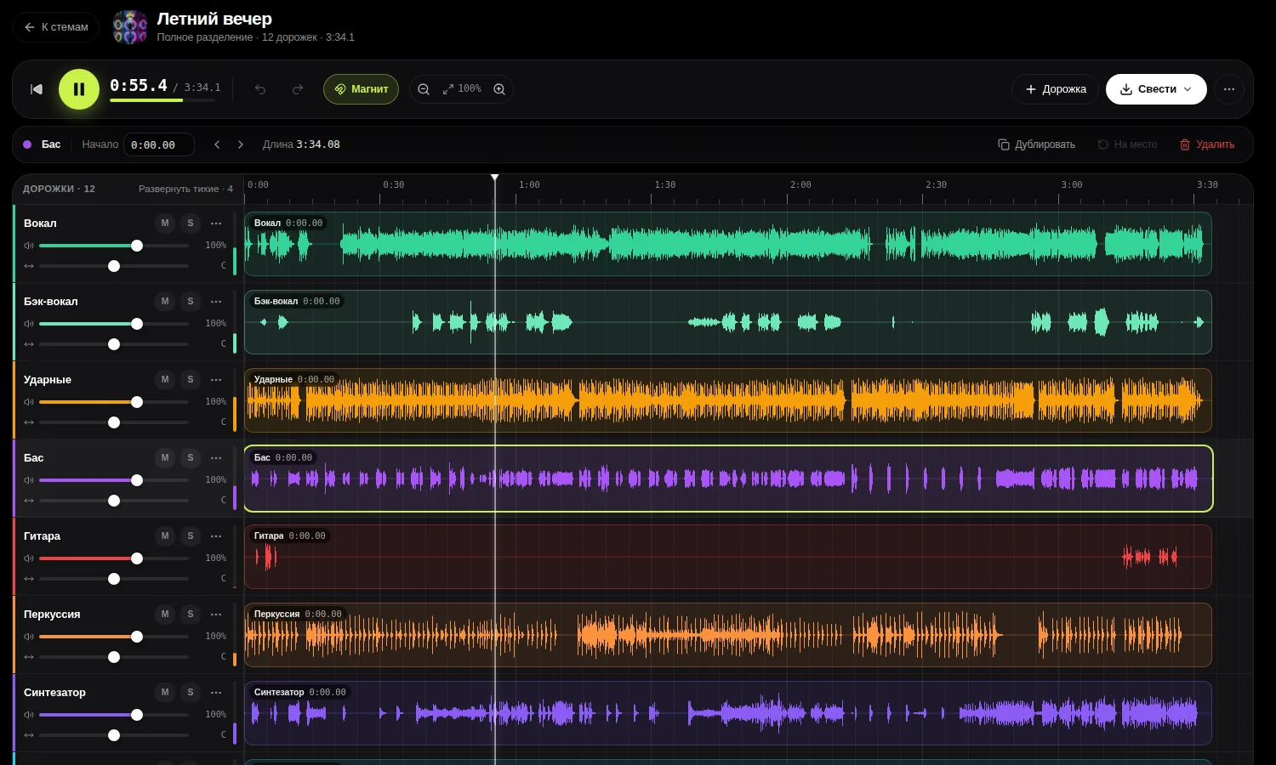This screenshot has height=765, width=1276.
Task: Open the top-right more options menu
Action: tap(1229, 89)
